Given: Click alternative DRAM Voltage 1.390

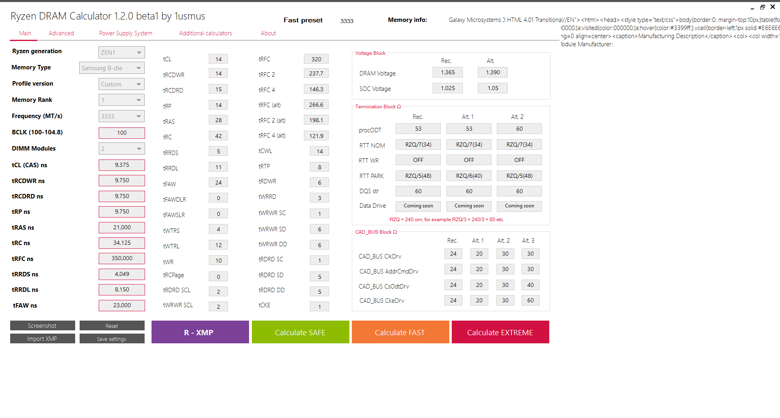Looking at the screenshot, I should (493, 72).
